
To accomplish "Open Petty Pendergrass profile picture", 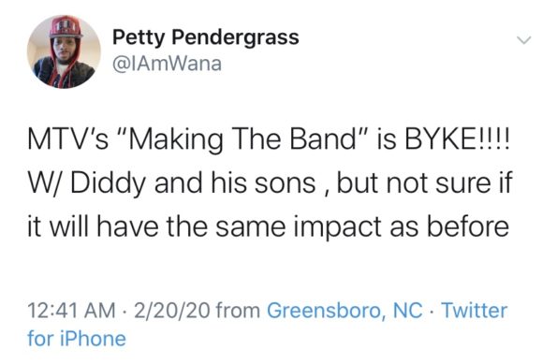I will [x=64, y=51].
